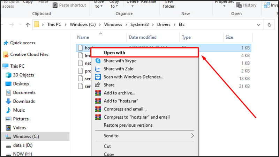Open data s (D:) drive

[x=23, y=145]
